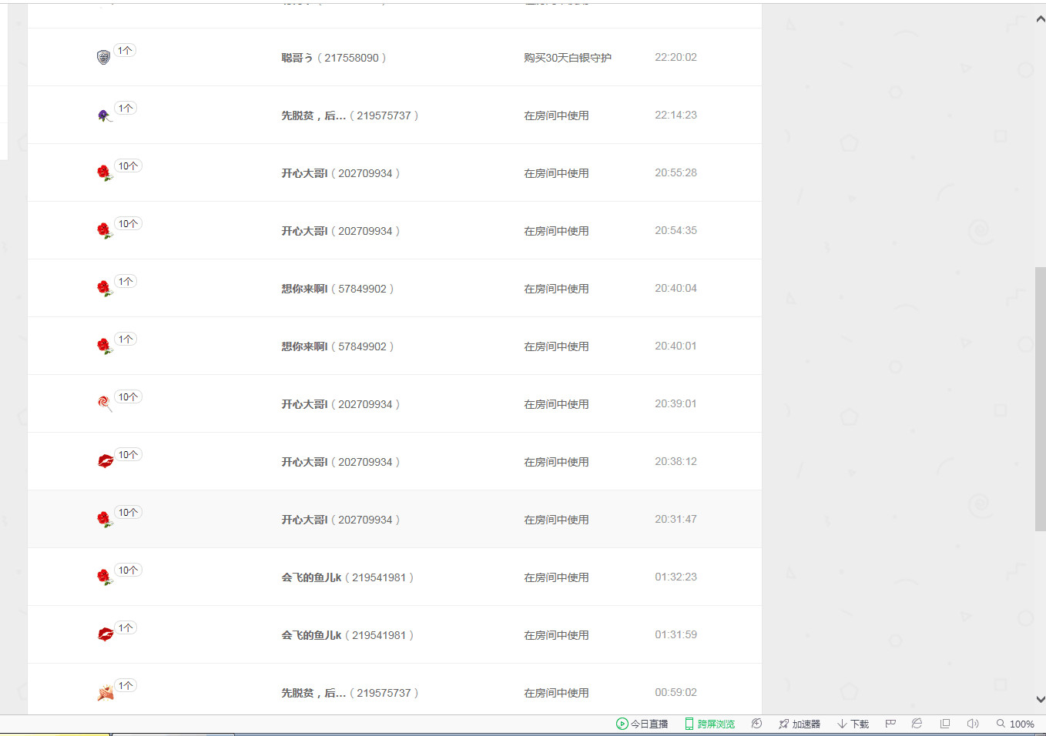Click the red rose icon at 20:31:47
The image size is (1046, 736).
(104, 520)
